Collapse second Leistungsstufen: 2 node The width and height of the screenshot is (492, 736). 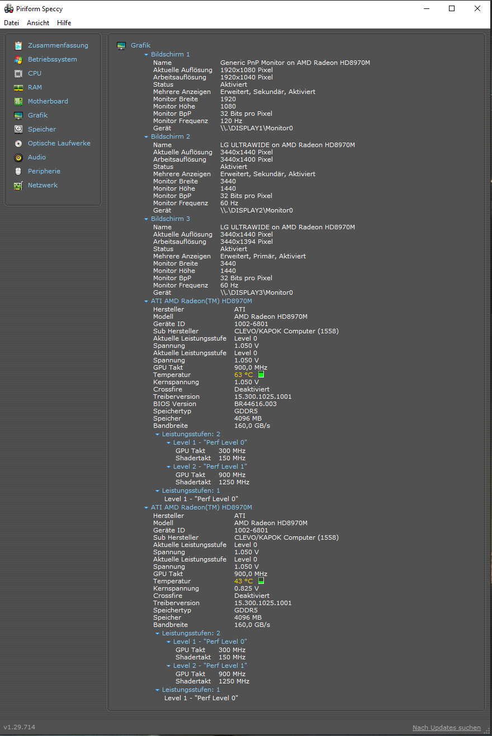point(158,634)
